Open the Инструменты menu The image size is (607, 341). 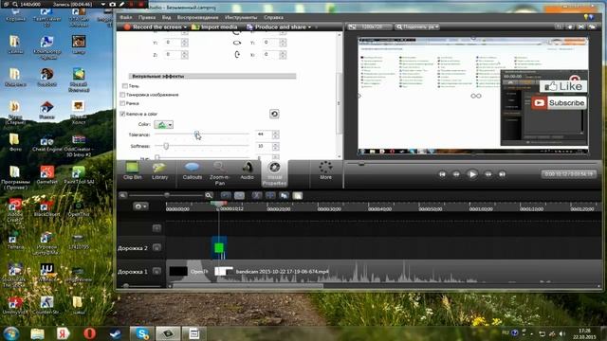point(241,17)
